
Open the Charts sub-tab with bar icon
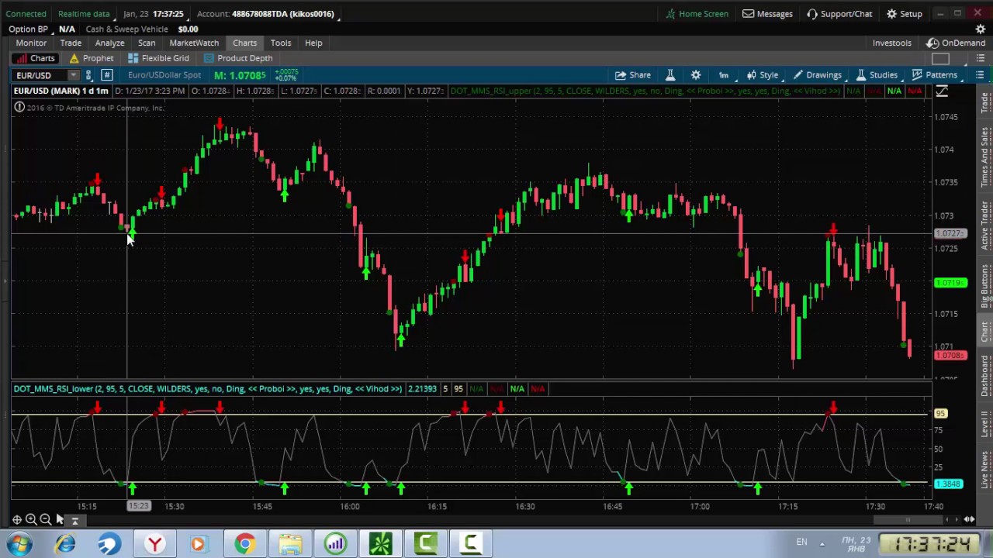(x=35, y=58)
